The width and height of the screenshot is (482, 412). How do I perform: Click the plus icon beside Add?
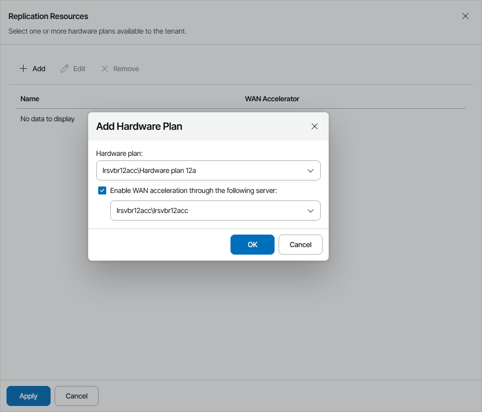click(23, 69)
